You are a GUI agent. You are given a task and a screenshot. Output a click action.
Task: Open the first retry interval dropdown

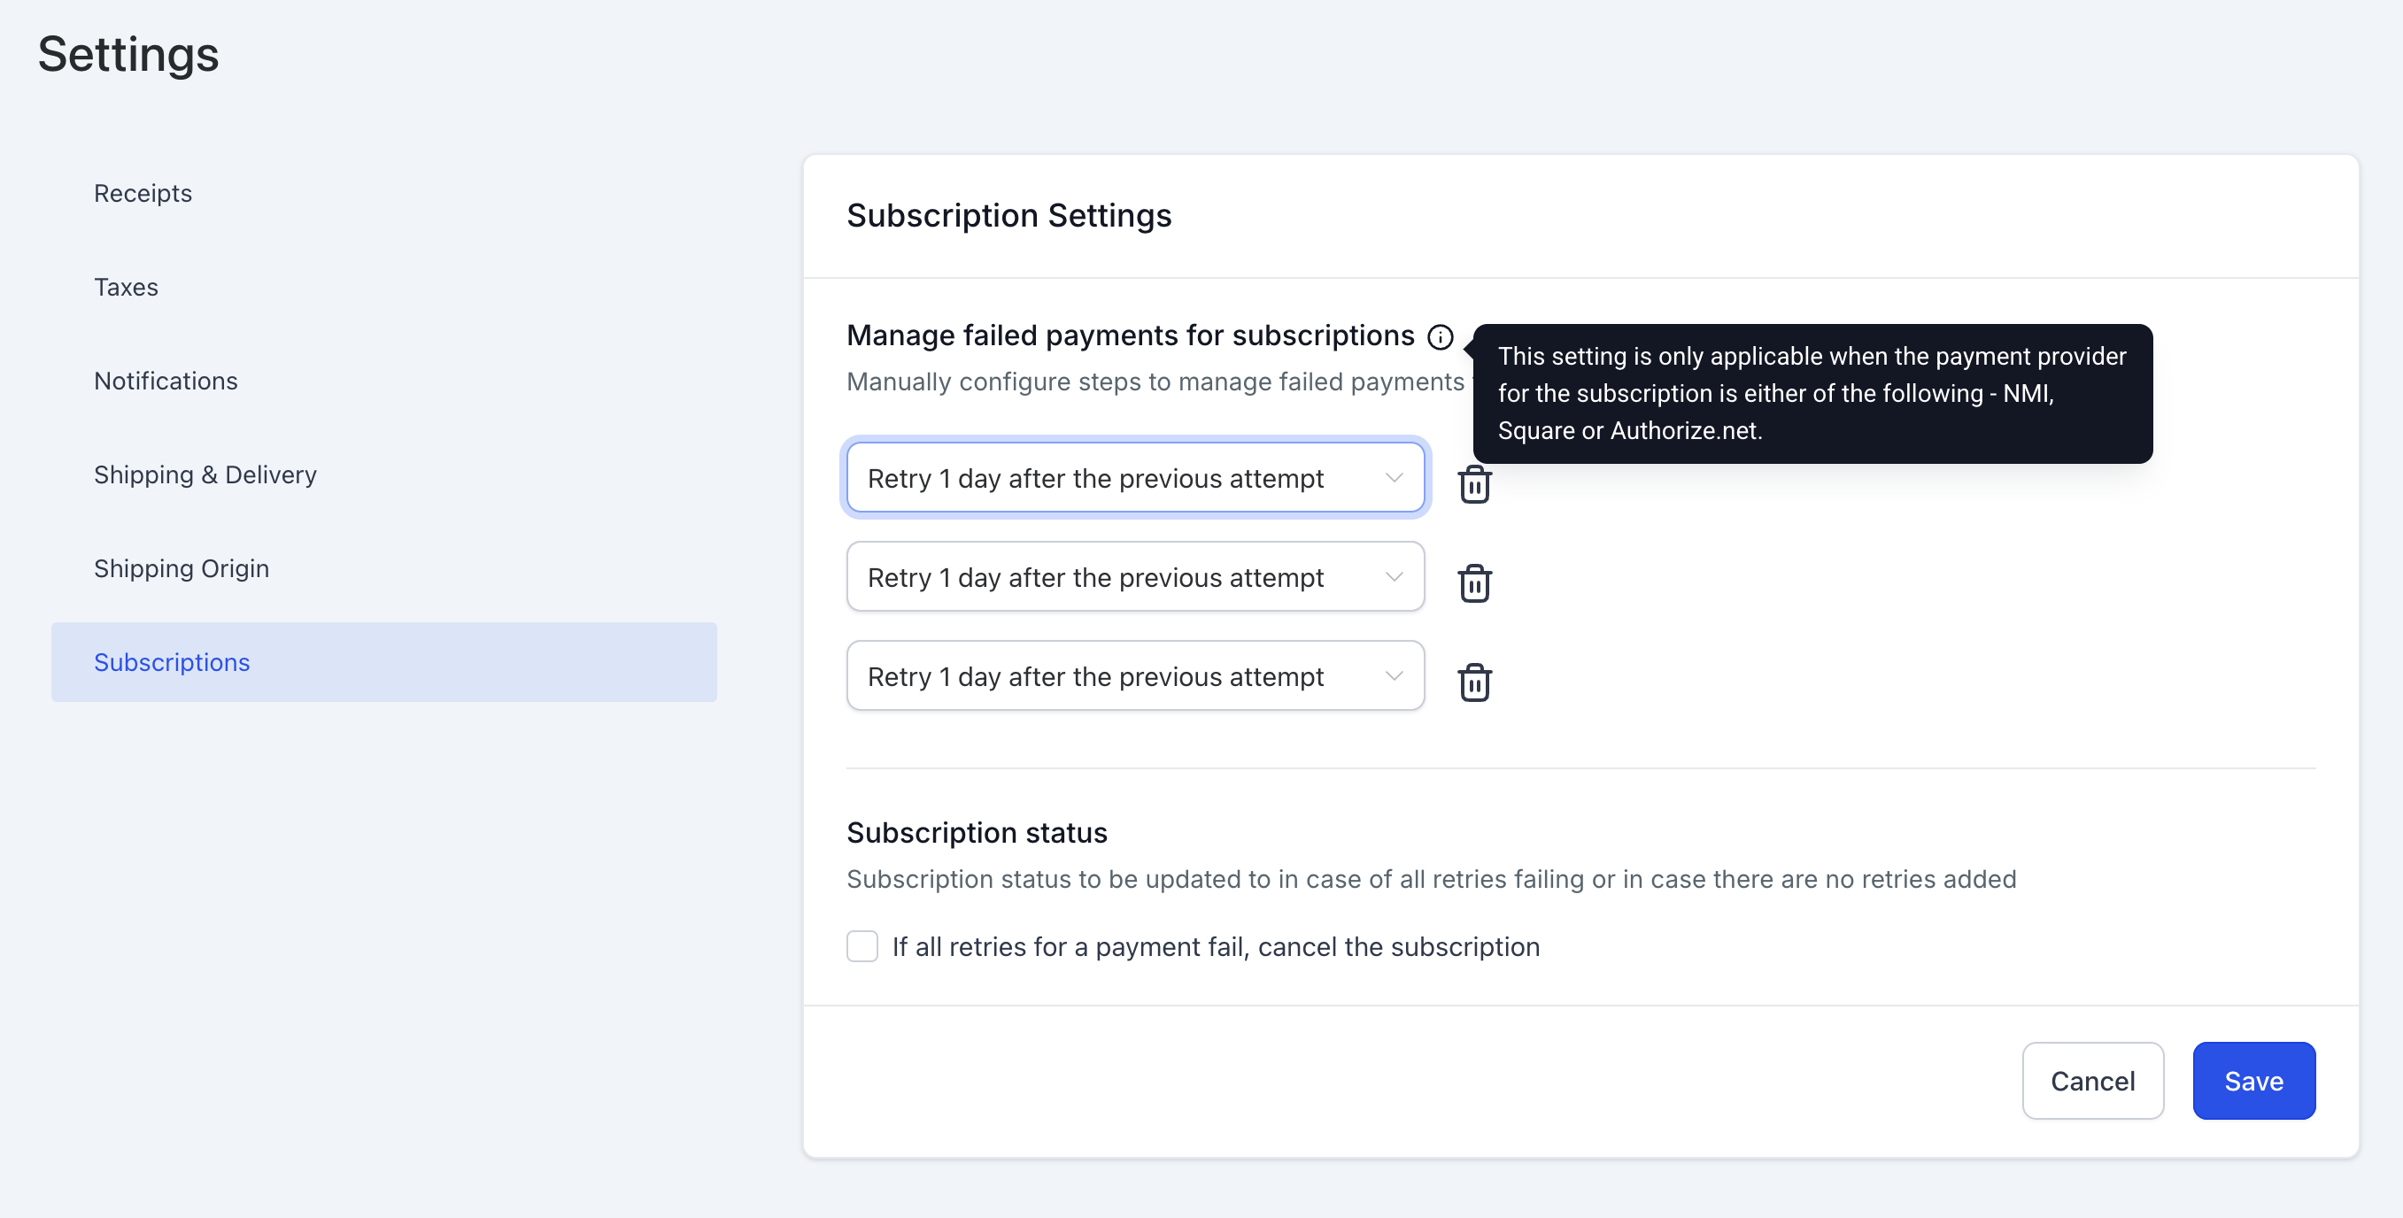pos(1095,478)
